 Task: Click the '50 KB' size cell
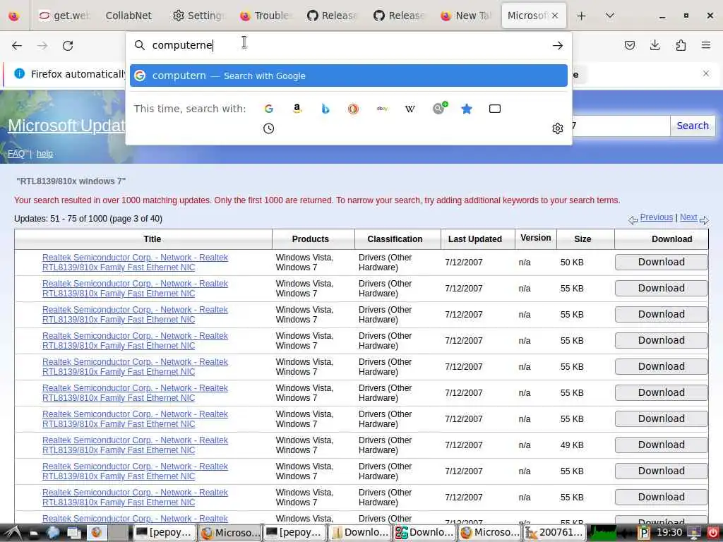[x=572, y=263]
